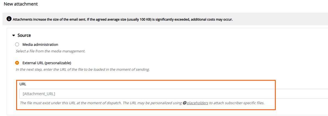Open the placeholders help link
This screenshot has height=116, width=328.
(x=197, y=103)
